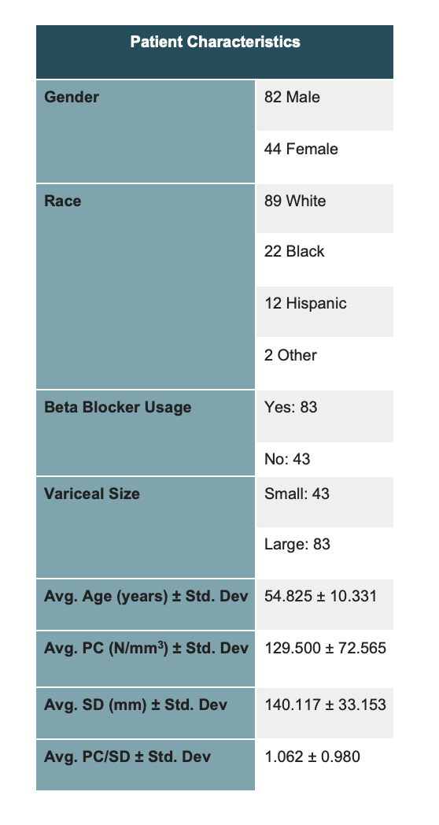Click the 82 Male cell
Image resolution: width=439 pixels, height=825 pixels.
coord(324,105)
